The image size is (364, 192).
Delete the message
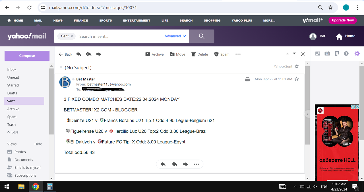(200, 54)
